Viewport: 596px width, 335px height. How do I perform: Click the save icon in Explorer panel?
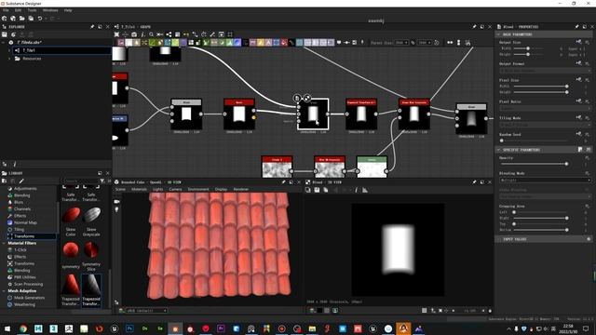pos(5,34)
